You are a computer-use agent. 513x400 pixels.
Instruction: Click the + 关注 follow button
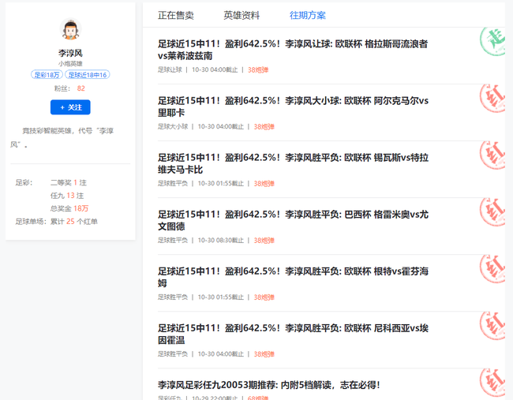(x=70, y=107)
